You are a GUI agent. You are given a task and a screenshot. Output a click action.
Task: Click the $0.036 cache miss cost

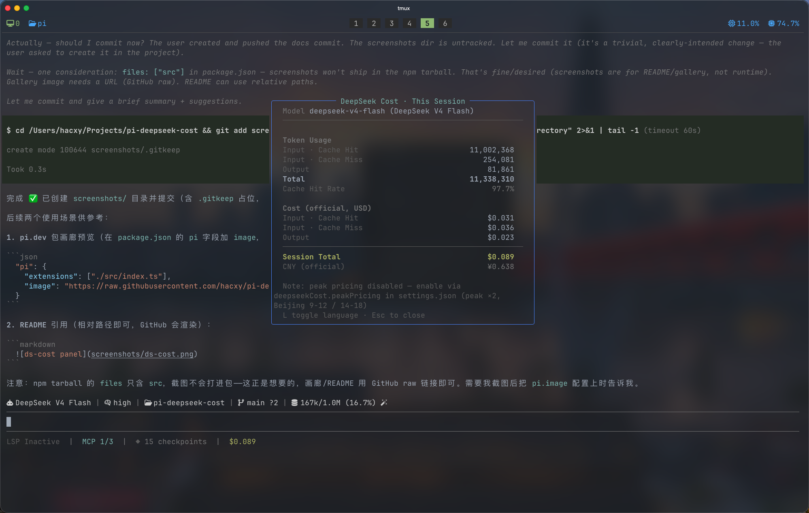click(501, 228)
